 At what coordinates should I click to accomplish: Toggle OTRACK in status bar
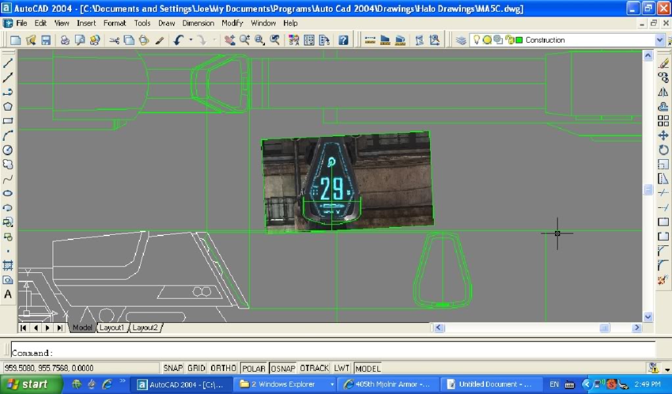click(314, 368)
